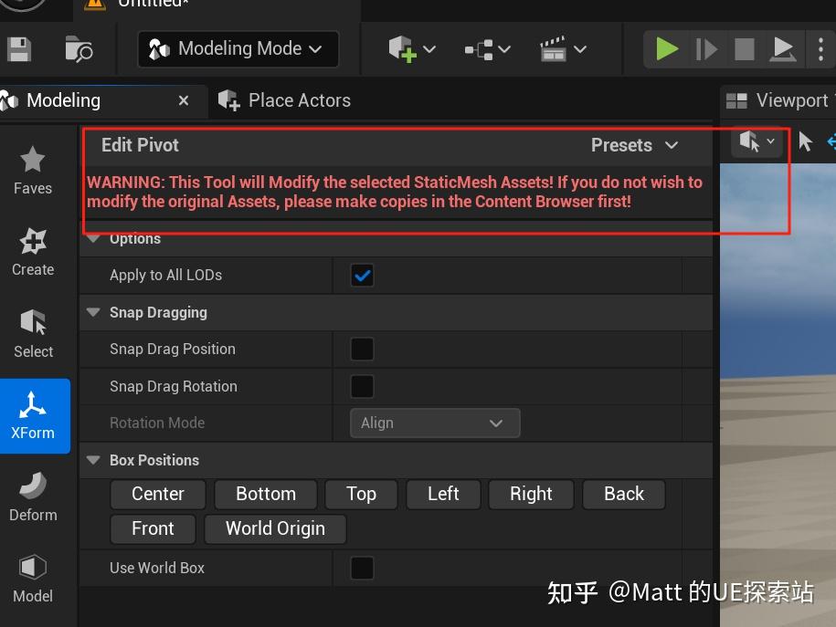Open the Create category in Modeling sidebar

[33, 251]
